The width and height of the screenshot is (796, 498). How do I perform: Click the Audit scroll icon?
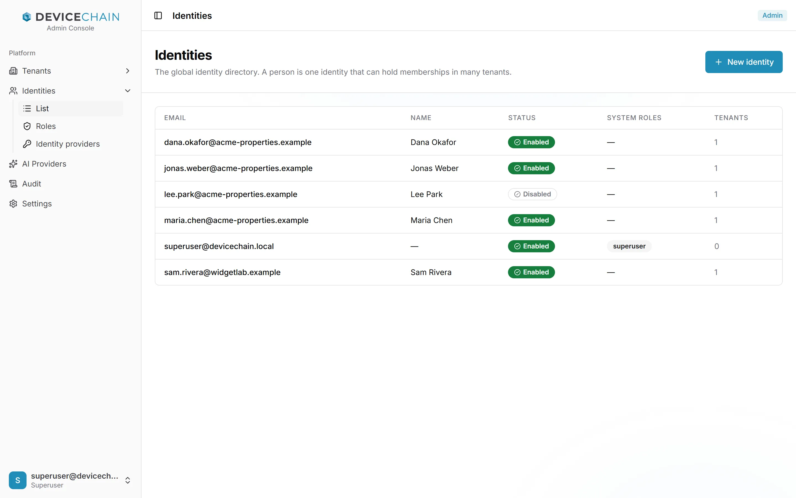tap(13, 184)
